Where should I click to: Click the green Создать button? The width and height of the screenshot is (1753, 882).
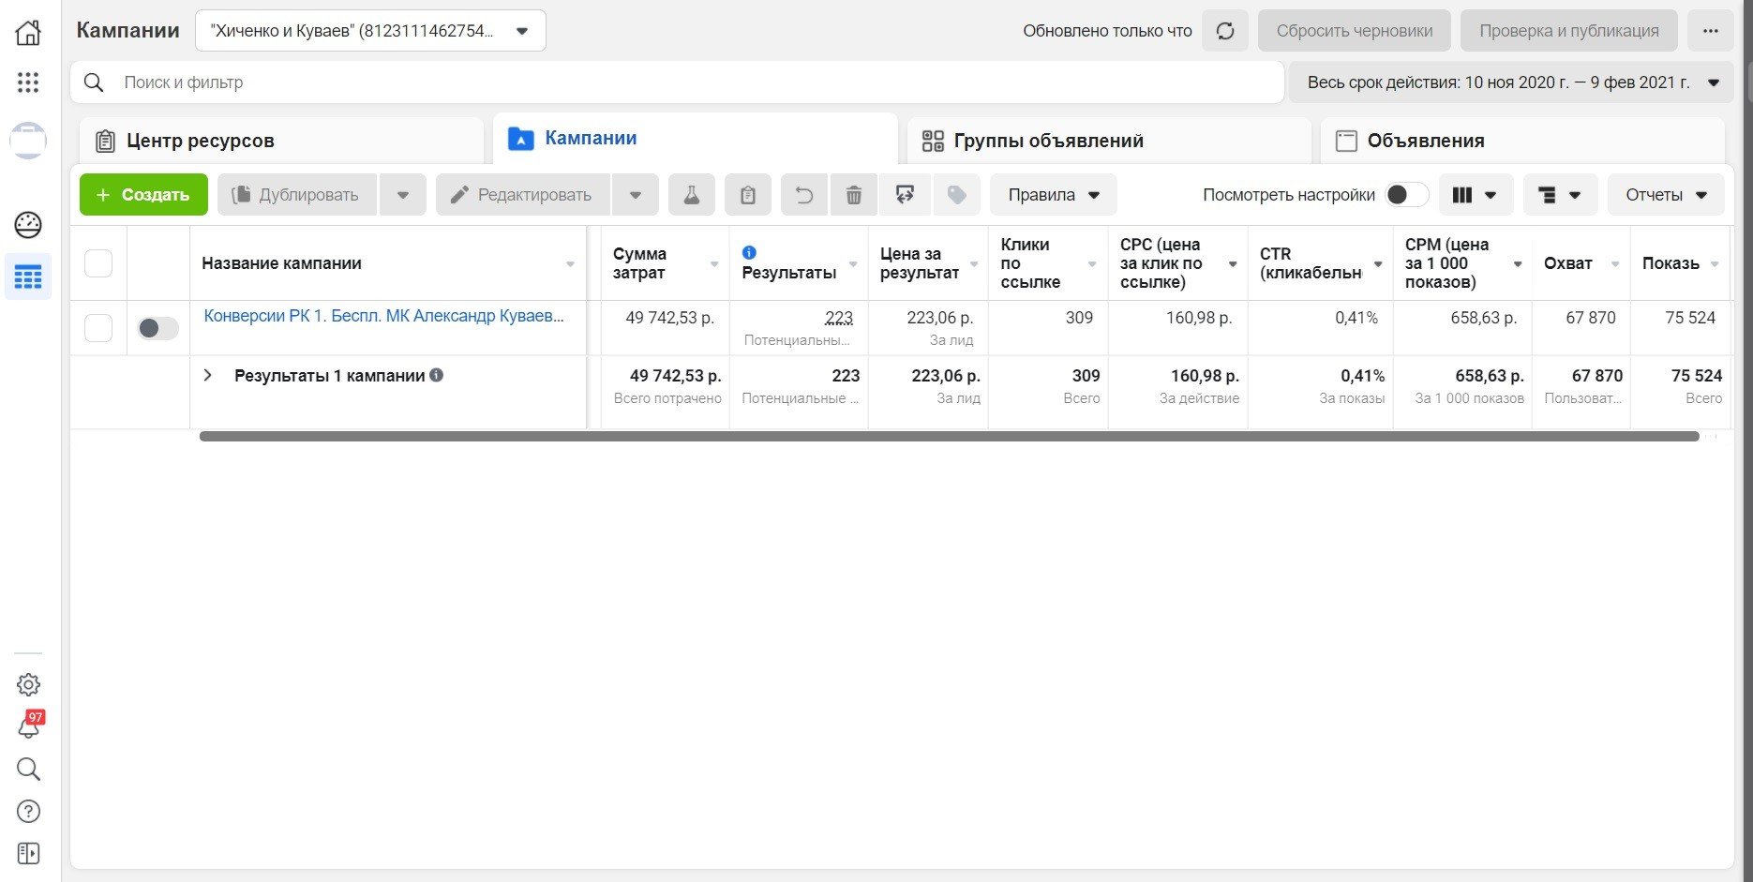[x=143, y=195]
